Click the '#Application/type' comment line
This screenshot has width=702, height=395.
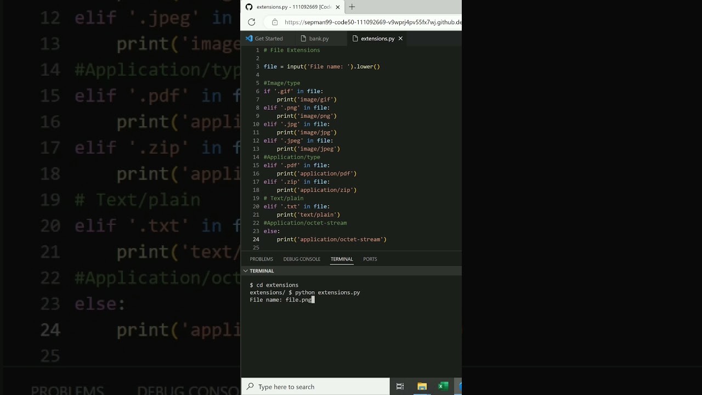[x=292, y=157]
